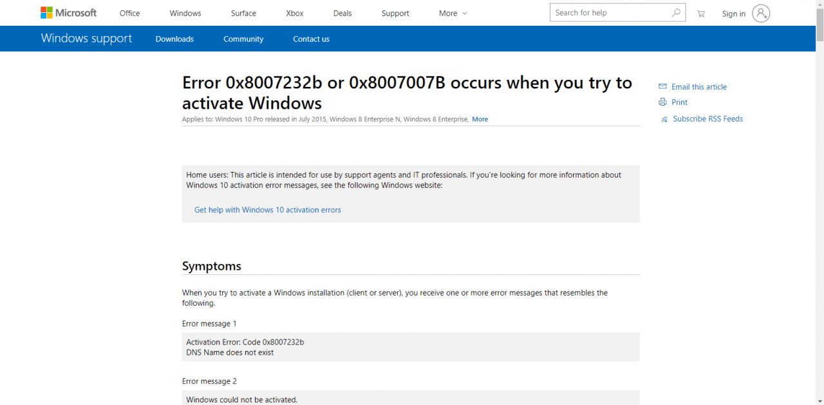Click the Symptoms heading

tap(212, 266)
